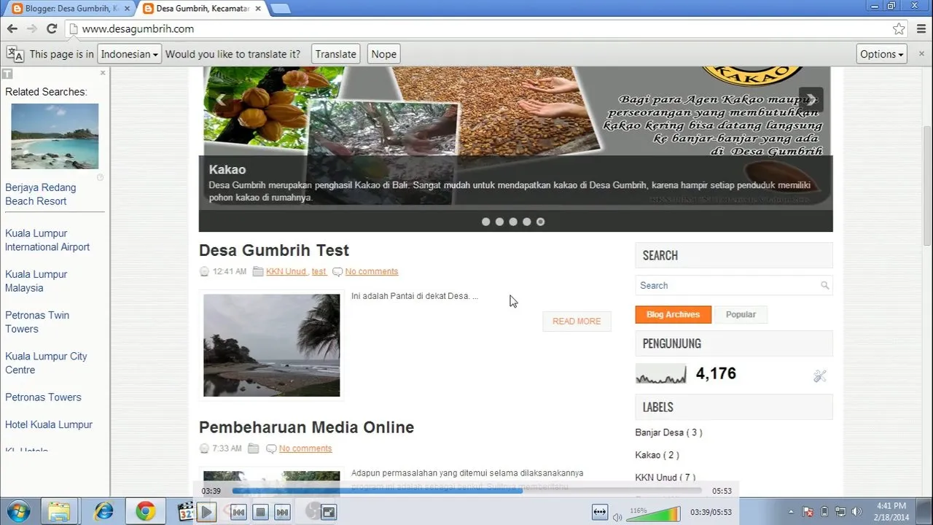
Task: Toggle fullscreen view in media player
Action: (x=329, y=513)
